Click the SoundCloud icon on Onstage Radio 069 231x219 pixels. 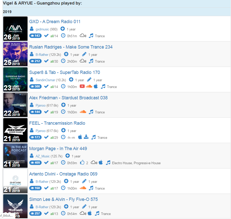pyautogui.click(x=83, y=188)
